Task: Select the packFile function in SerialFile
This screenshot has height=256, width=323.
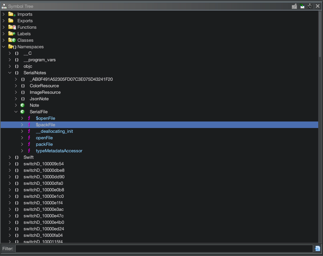Action: 44,144
